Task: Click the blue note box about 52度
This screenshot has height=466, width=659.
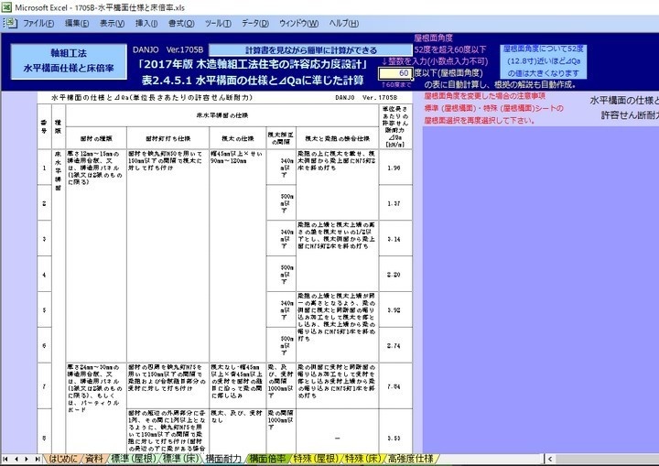Action: pyautogui.click(x=543, y=61)
